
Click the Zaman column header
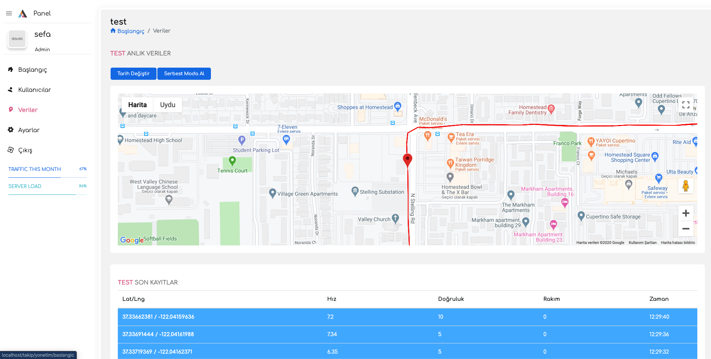tap(659, 299)
